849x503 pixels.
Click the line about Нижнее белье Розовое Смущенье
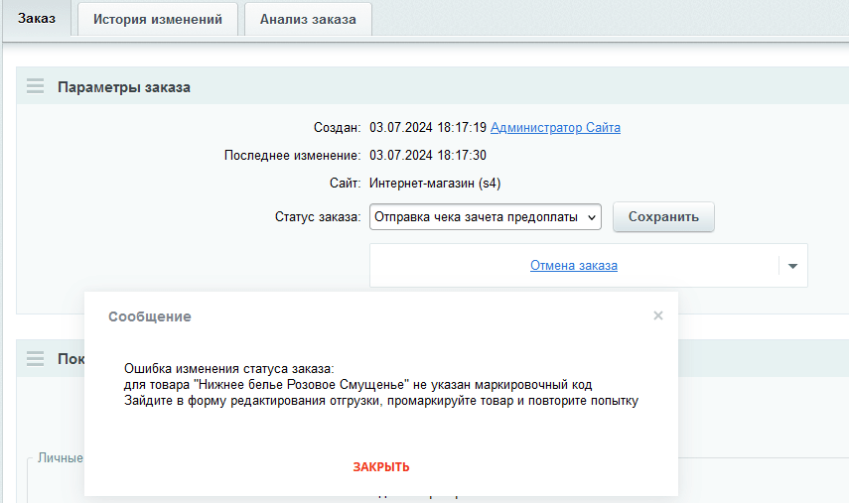click(x=357, y=385)
